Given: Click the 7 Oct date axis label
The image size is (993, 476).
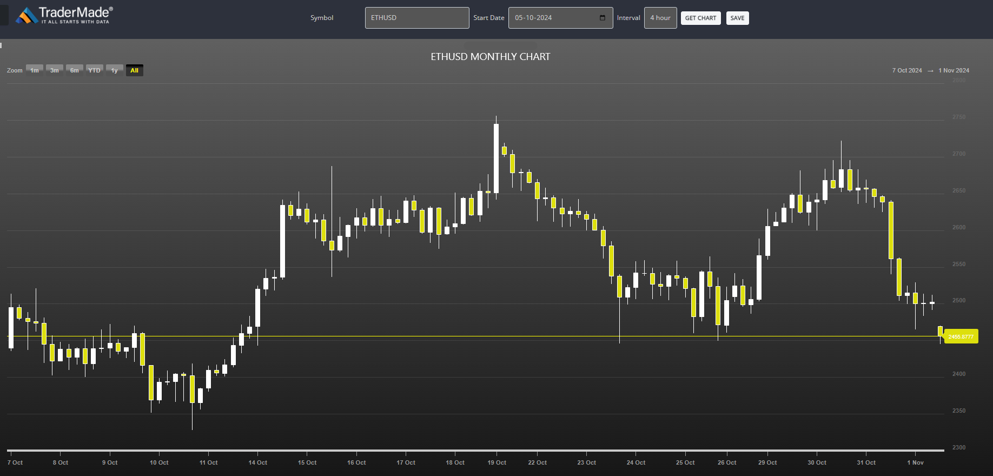Looking at the screenshot, I should coord(15,462).
